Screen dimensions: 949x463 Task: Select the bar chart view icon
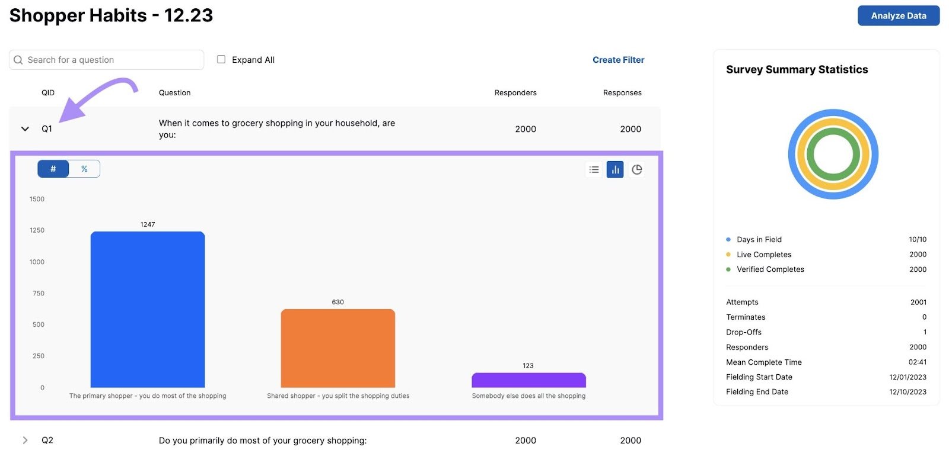coord(615,170)
